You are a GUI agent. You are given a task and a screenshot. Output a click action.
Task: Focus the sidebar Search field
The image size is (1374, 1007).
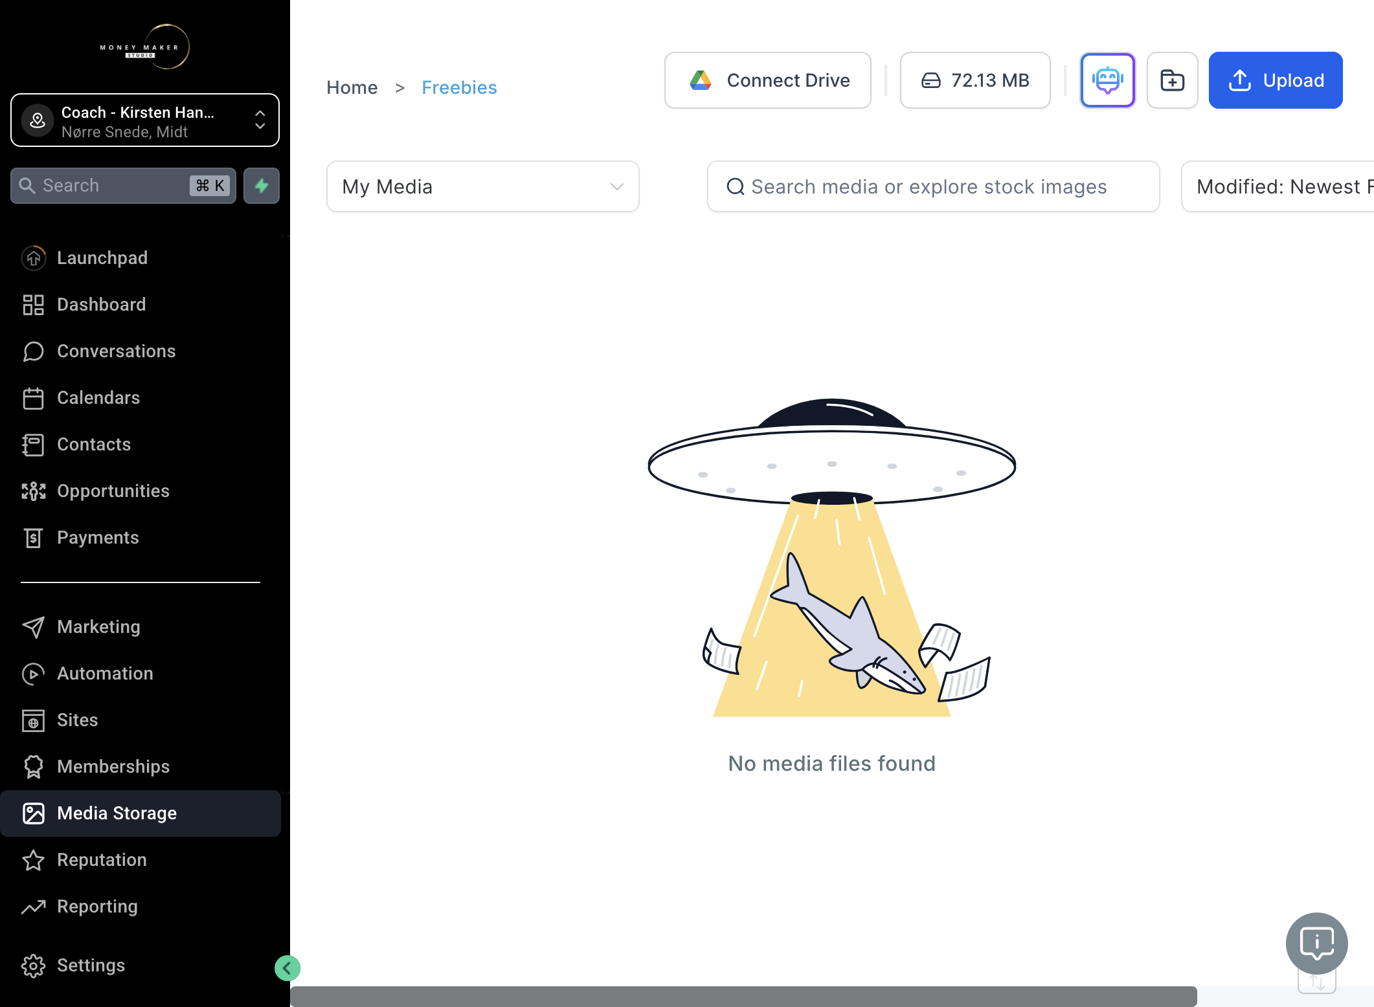coord(123,186)
